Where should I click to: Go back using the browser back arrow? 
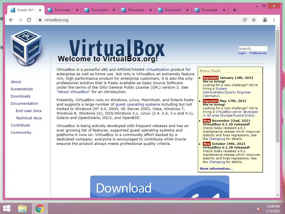click(11, 20)
